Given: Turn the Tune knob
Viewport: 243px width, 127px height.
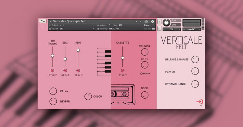Looking at the screenshot, I should pos(167,22).
